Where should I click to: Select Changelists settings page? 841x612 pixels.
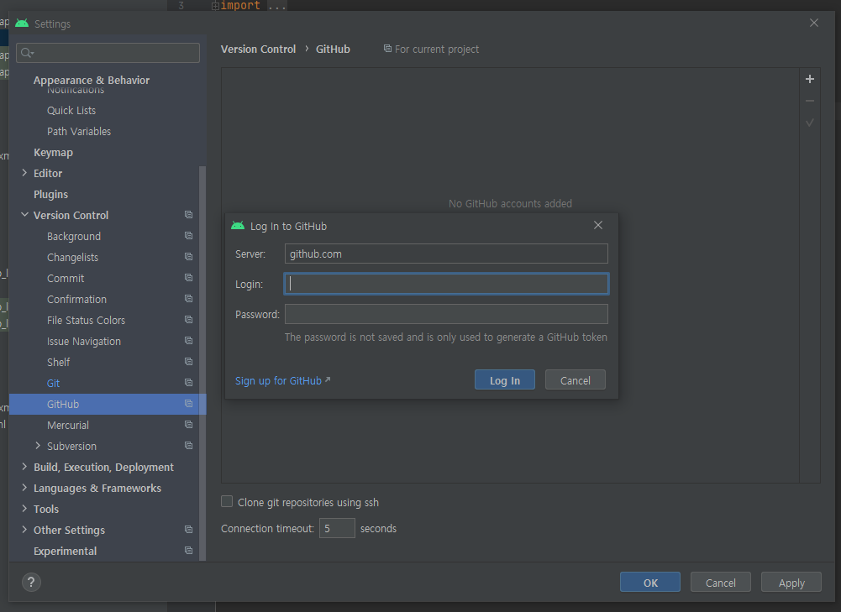coord(72,257)
